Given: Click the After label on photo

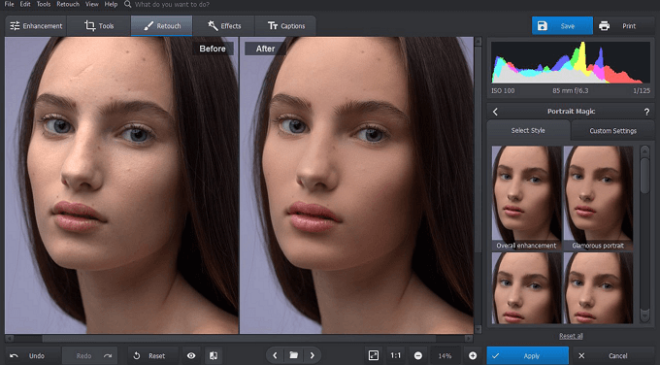Looking at the screenshot, I should 265,49.
